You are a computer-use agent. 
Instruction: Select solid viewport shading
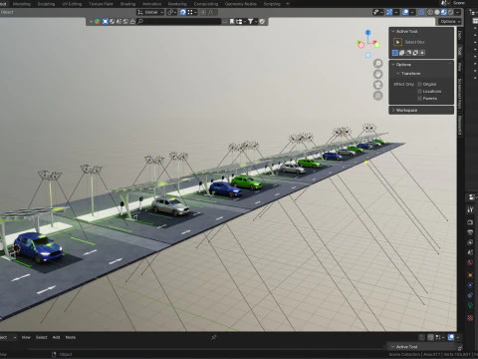(437, 12)
